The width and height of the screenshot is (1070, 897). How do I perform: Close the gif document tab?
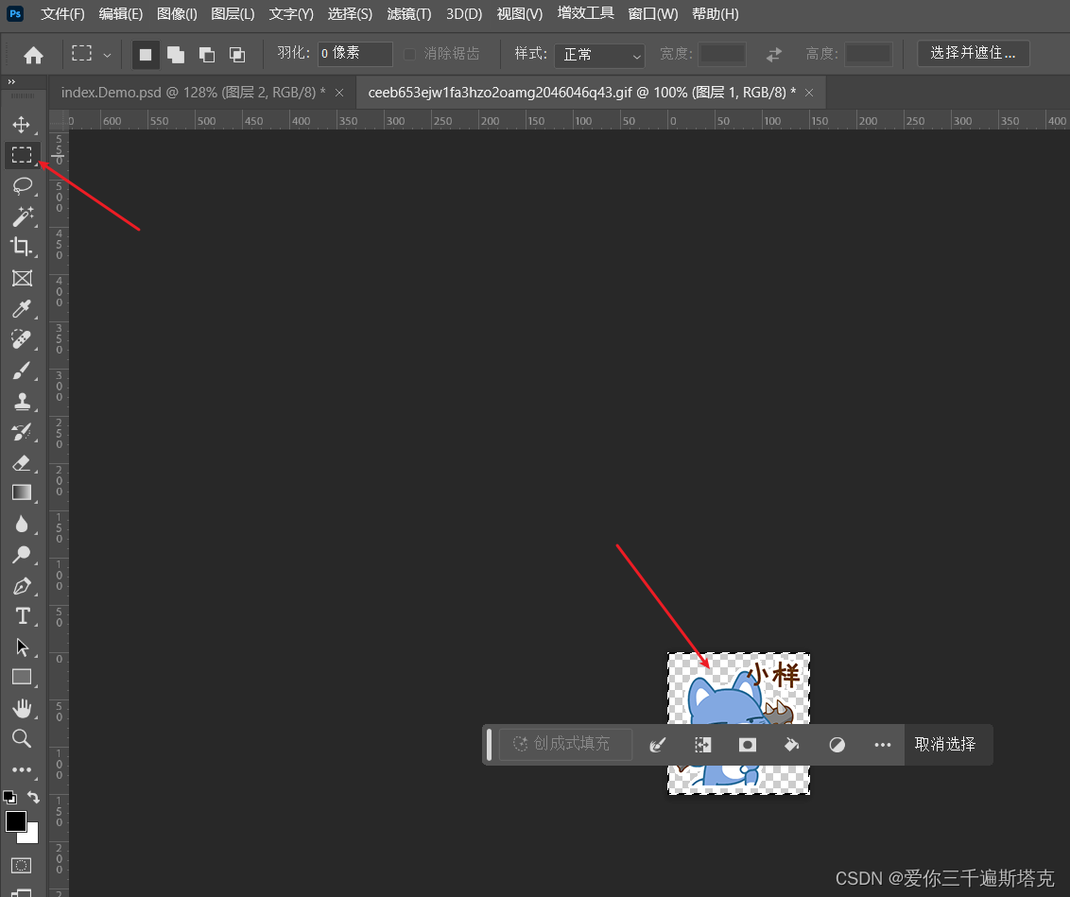coord(809,93)
